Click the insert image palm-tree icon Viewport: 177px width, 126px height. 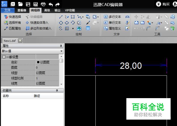[79, 28]
